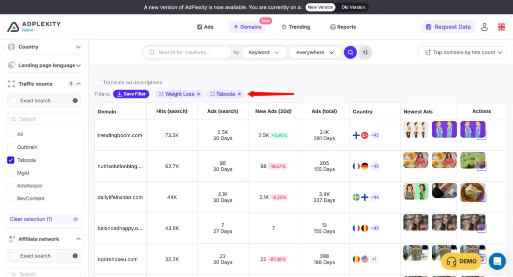Click the +44 countries badge for dailylifeinsider.com
This screenshot has height=277, width=513.
375,197
